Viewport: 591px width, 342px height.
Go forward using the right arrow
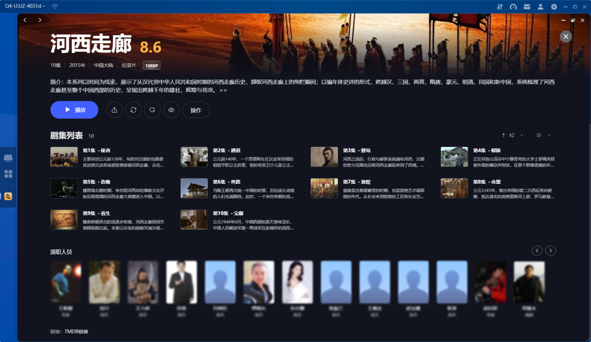click(x=40, y=20)
